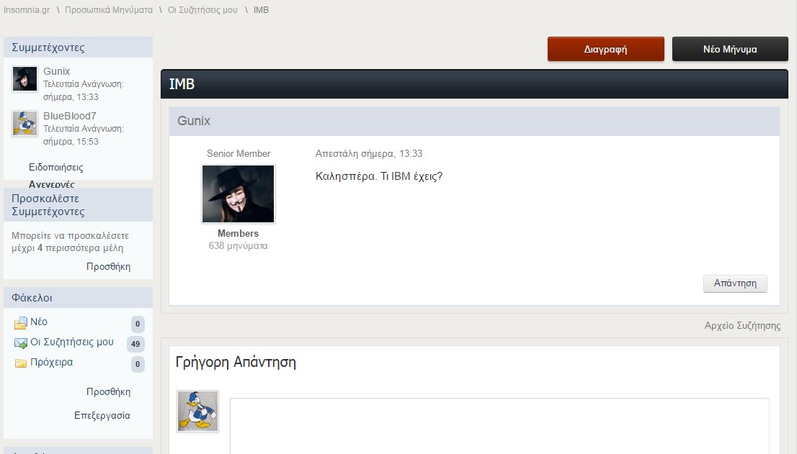Start a Νέο Μήνυμα
Viewport: 797px width, 454px height.
tap(730, 49)
